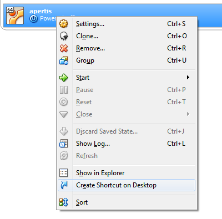
Task: Expand the Close submenu arrow
Action: point(188,114)
